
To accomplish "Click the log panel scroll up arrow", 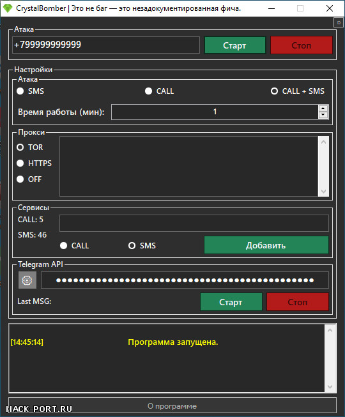I will [x=330, y=331].
